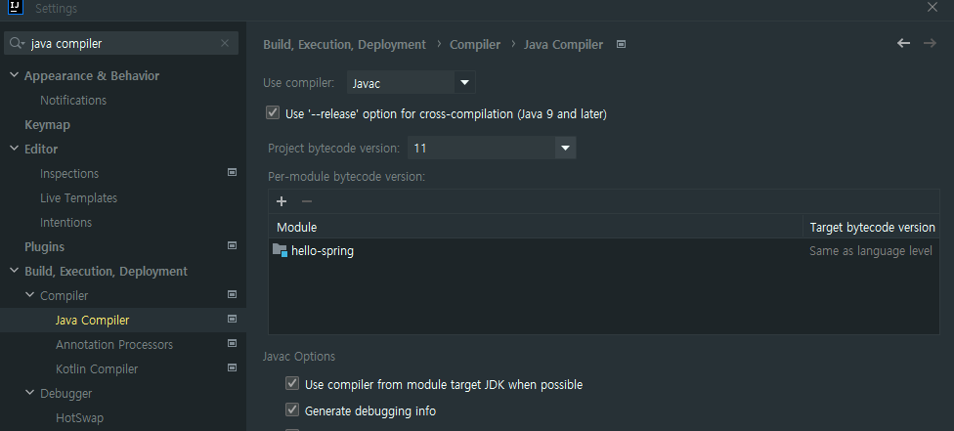Click the forward navigation arrow

[x=930, y=43]
